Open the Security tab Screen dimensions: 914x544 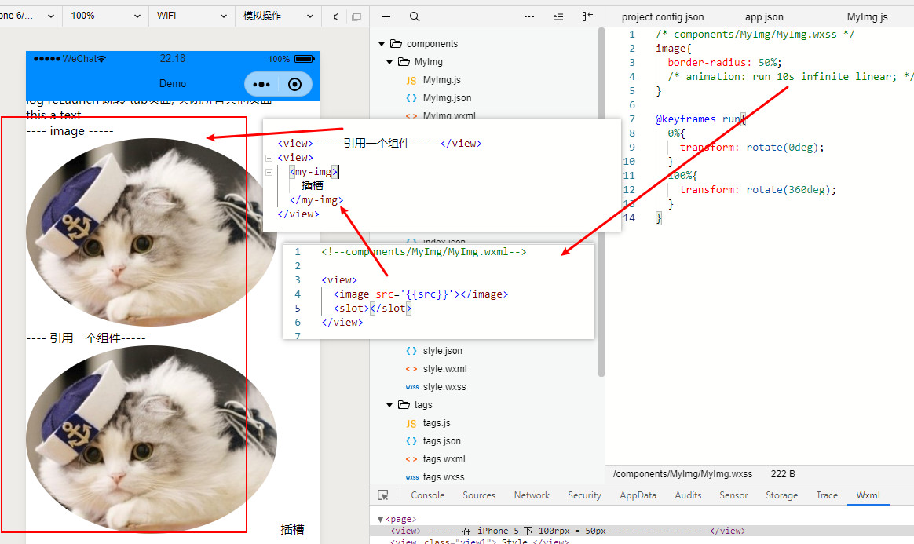pyautogui.click(x=584, y=495)
